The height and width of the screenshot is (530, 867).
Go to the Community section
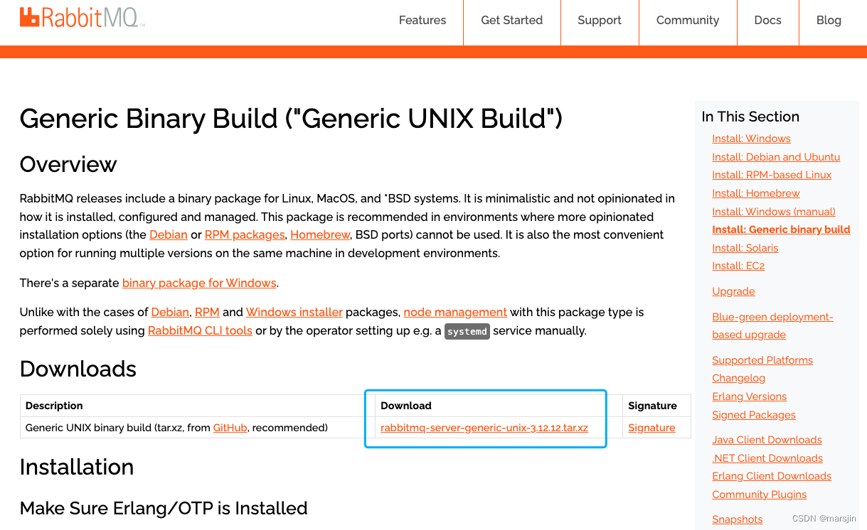tap(687, 20)
